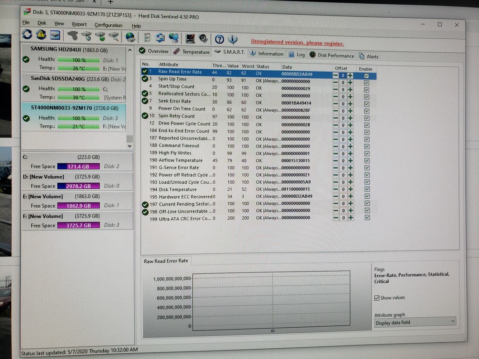Screen dimensions: 479x359
Task: Click the globe with computer toolbar icon
Action: point(174,38)
